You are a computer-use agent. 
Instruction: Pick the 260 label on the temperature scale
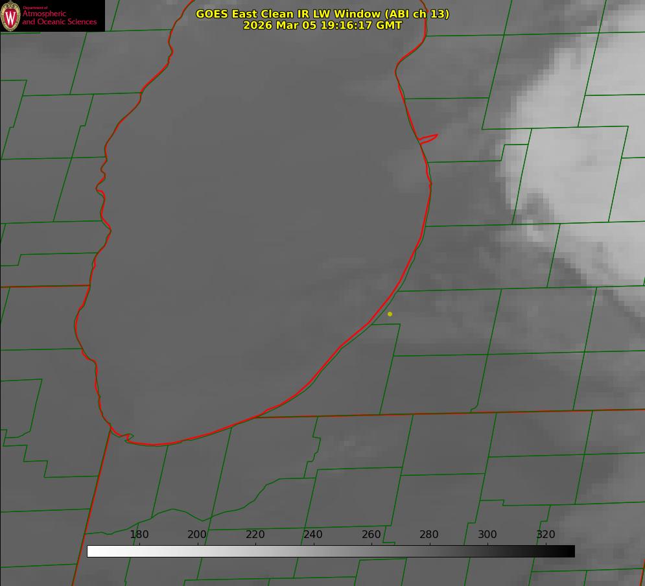pyautogui.click(x=371, y=535)
